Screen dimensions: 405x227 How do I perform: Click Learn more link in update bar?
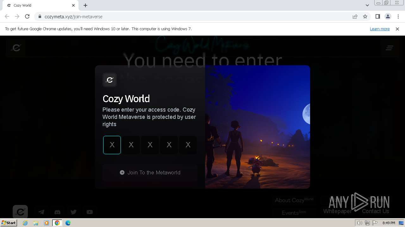(380, 29)
